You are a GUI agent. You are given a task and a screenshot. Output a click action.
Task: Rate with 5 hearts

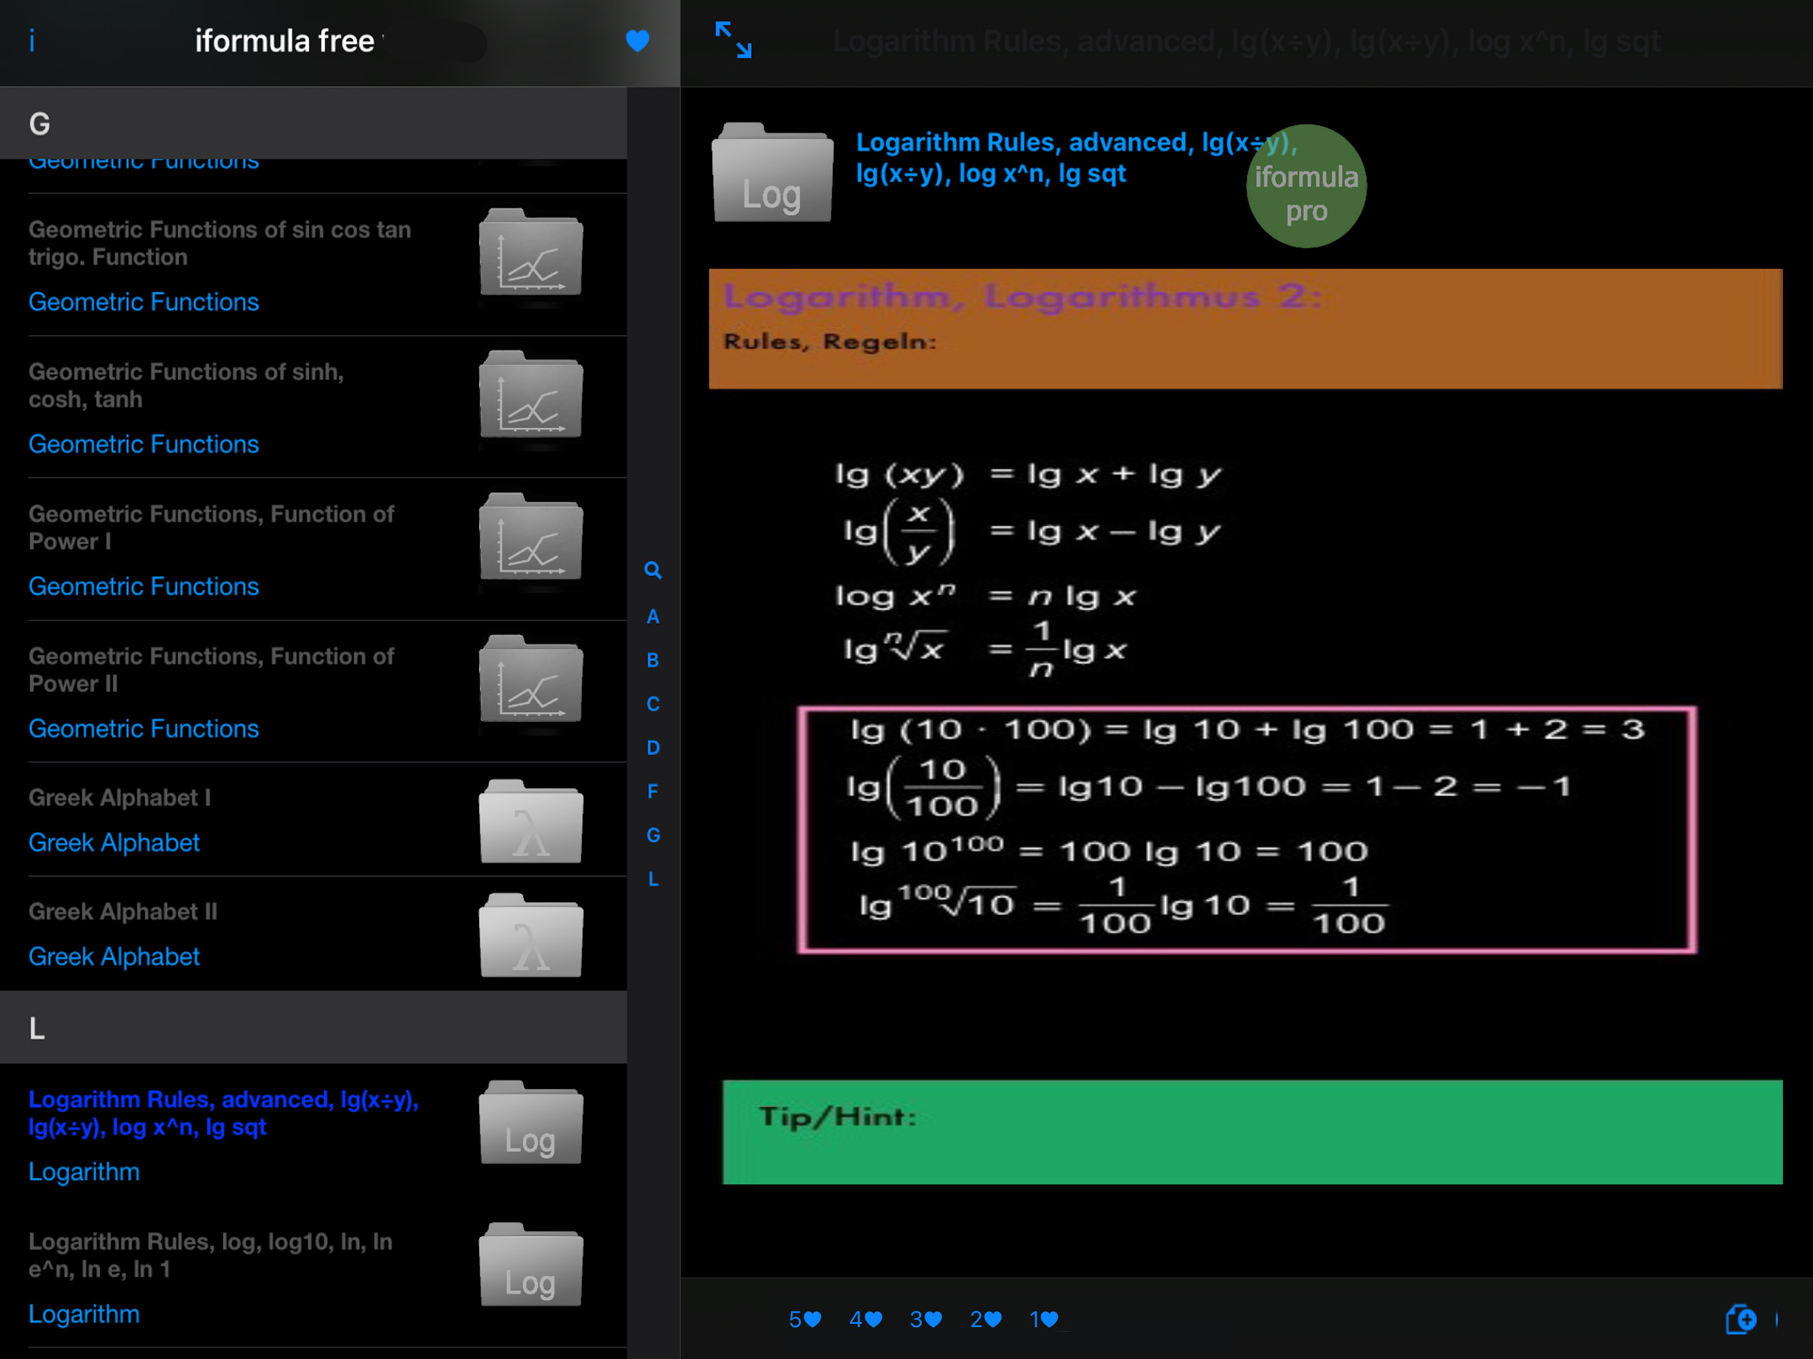(x=804, y=1319)
